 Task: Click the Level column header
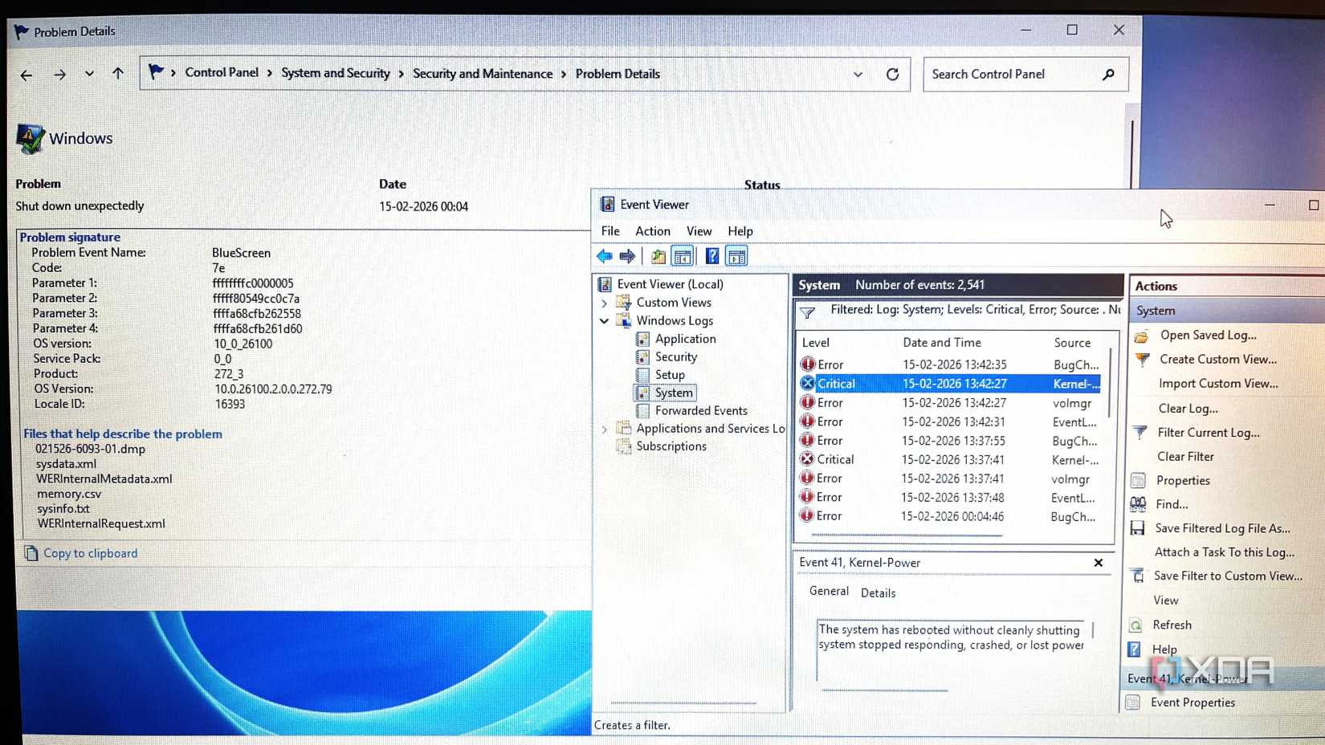coord(815,343)
